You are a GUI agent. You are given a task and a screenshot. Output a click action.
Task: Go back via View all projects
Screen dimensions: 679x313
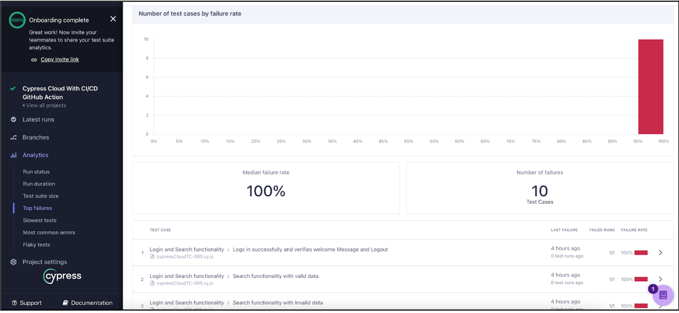44,105
